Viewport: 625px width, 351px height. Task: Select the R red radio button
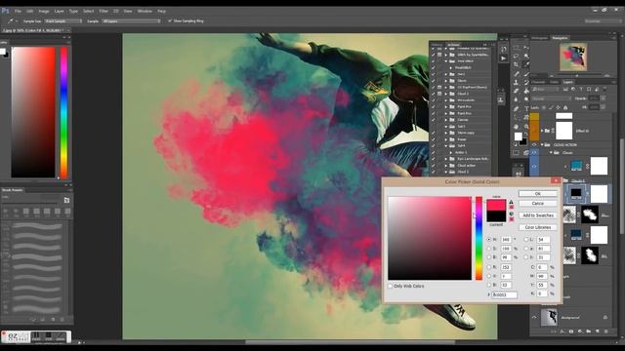pyautogui.click(x=488, y=267)
